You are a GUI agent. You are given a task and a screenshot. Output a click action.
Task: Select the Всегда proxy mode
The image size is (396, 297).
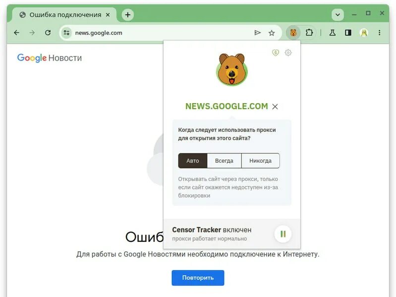click(224, 161)
